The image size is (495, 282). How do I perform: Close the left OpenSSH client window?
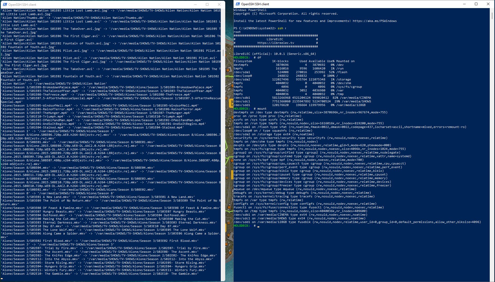(x=219, y=4)
